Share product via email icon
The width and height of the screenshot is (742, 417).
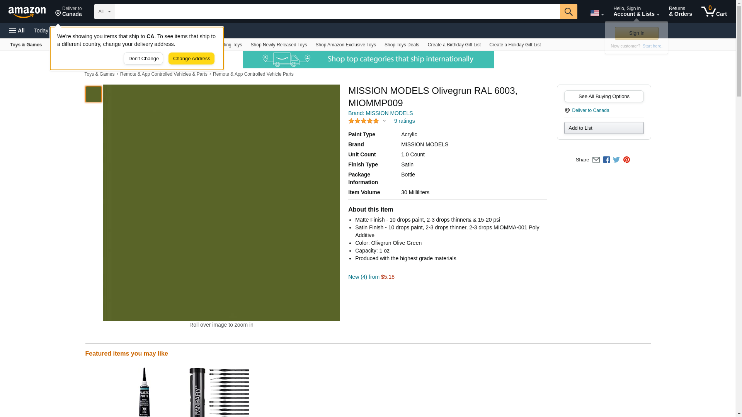(x=596, y=160)
